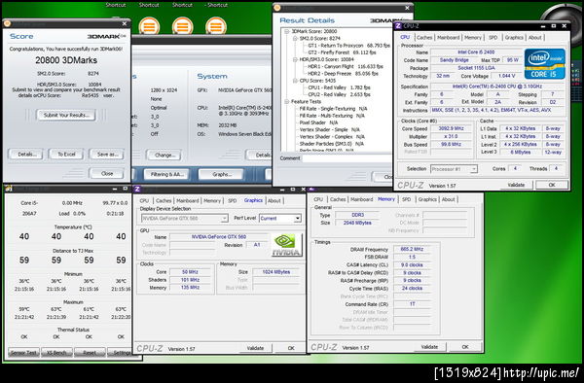The width and height of the screenshot is (584, 383).
Task: Click the second orange Shortcut desktop icon
Action: click(x=183, y=26)
